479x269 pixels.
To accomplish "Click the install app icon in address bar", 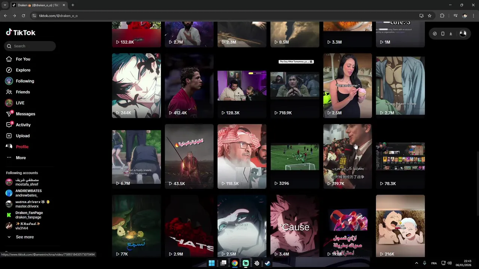I will point(421,16).
